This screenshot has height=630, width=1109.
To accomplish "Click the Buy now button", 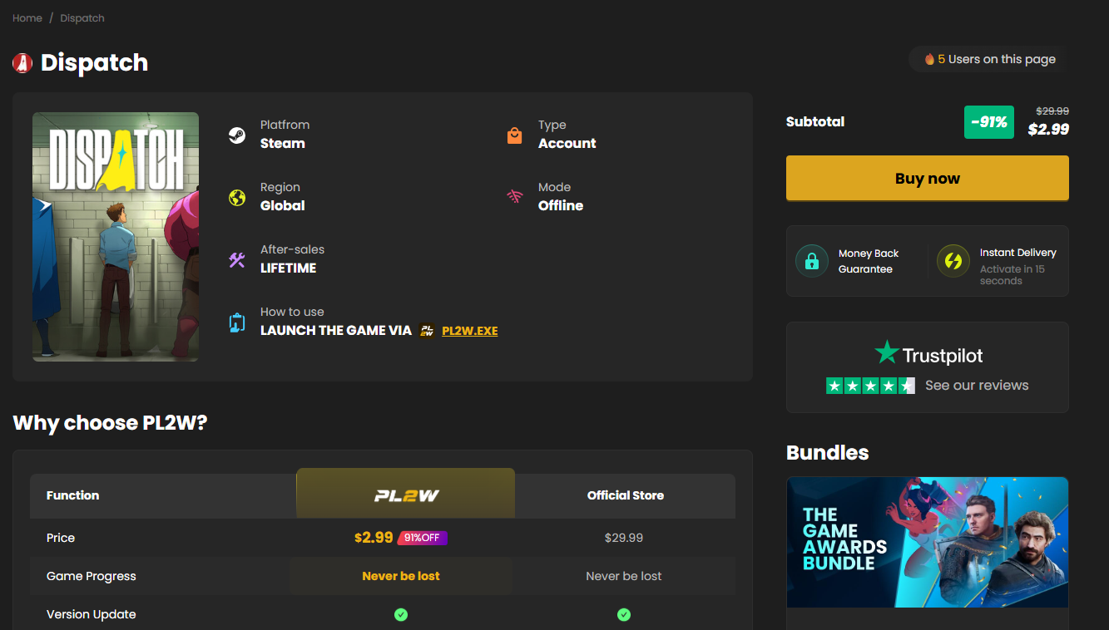I will click(x=928, y=178).
